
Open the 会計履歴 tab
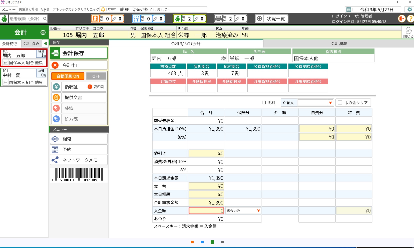(x=339, y=43)
